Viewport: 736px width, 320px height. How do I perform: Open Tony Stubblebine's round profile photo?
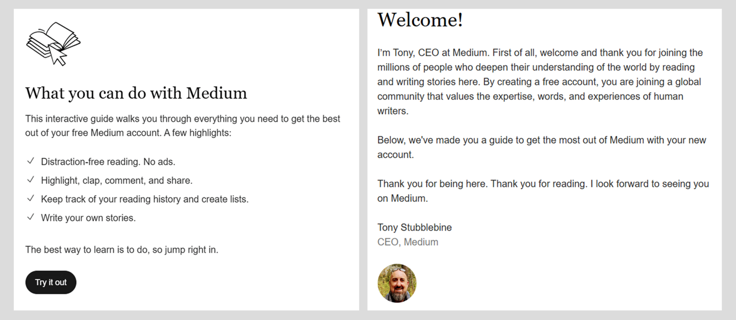pos(397,283)
